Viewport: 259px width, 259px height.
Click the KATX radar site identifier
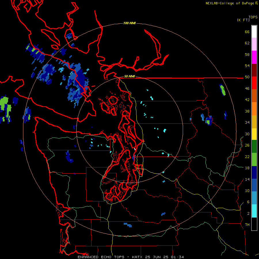pos(138,257)
